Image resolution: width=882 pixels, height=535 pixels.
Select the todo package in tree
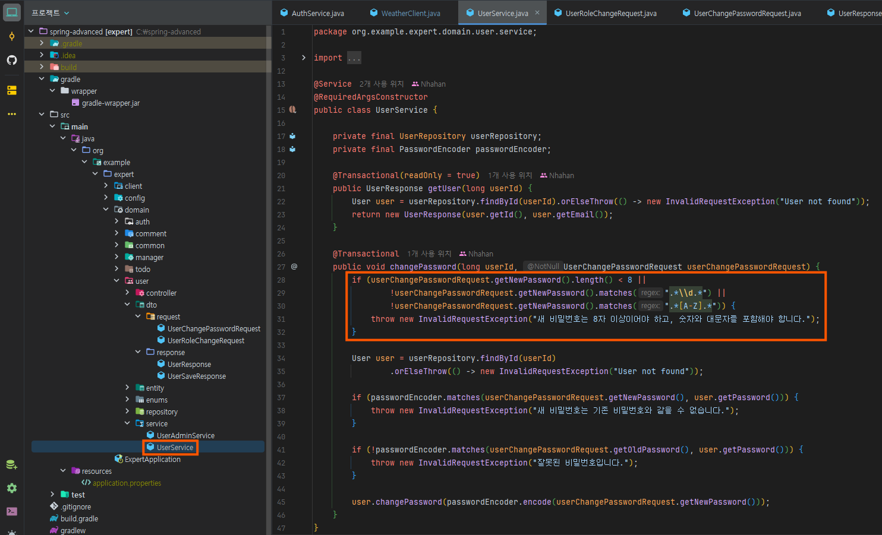click(143, 269)
